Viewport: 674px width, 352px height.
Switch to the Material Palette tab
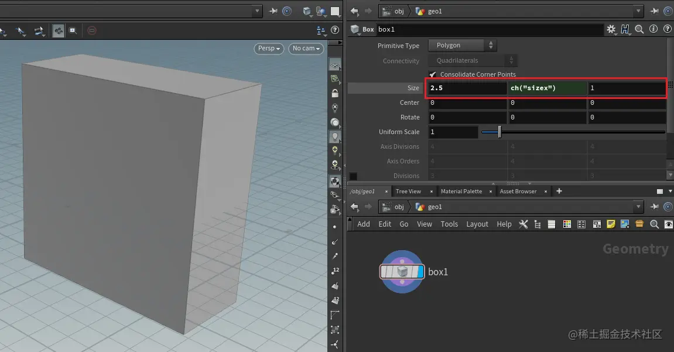(461, 192)
